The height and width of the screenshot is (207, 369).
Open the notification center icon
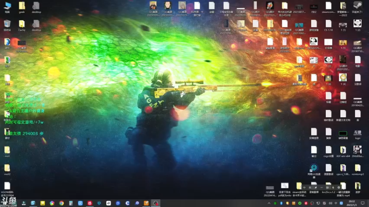[363, 203]
